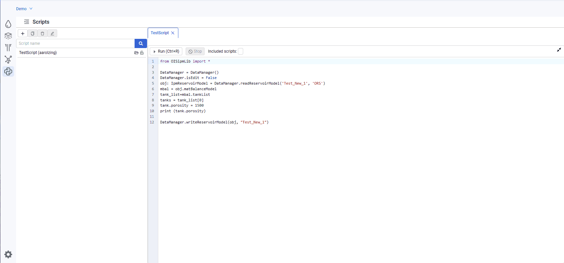Run the script with Run (Ctrl+R)

[166, 51]
